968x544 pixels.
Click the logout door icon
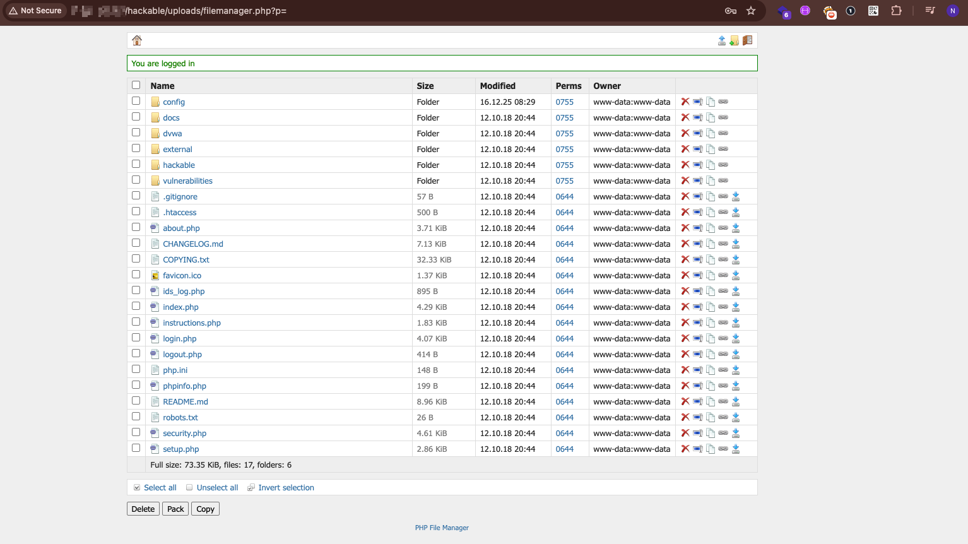point(748,40)
